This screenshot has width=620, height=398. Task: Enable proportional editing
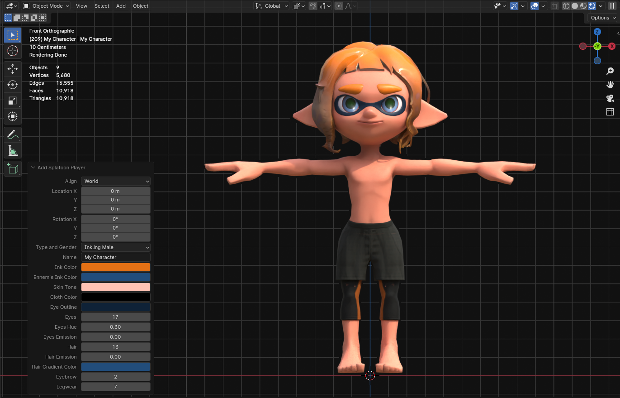click(339, 6)
